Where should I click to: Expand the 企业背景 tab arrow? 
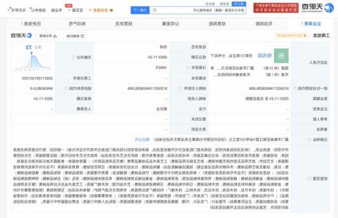302,24
